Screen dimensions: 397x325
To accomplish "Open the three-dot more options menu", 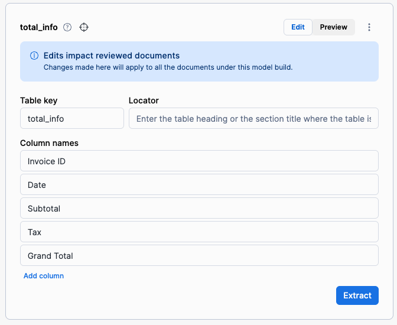I will pyautogui.click(x=369, y=27).
